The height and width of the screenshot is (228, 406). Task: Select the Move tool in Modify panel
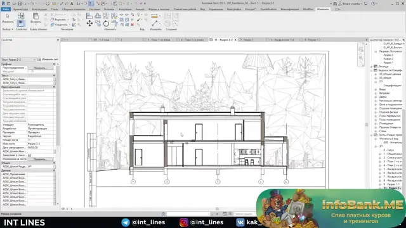pyautogui.click(x=89, y=24)
